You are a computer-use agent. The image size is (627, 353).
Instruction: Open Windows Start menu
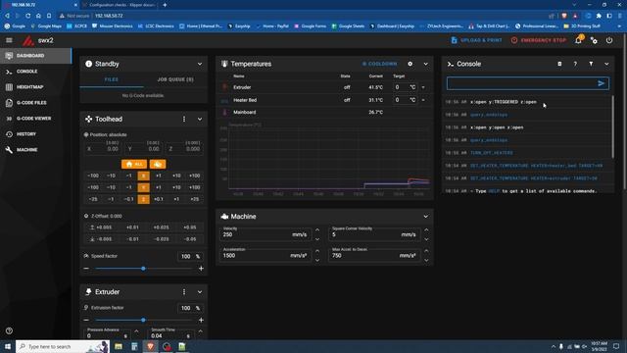tap(8, 346)
